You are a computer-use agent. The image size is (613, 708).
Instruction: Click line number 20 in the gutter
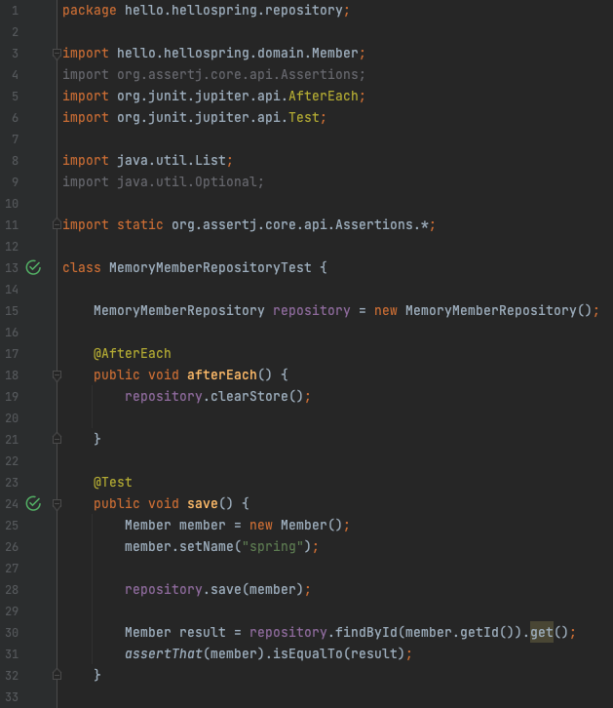click(12, 418)
